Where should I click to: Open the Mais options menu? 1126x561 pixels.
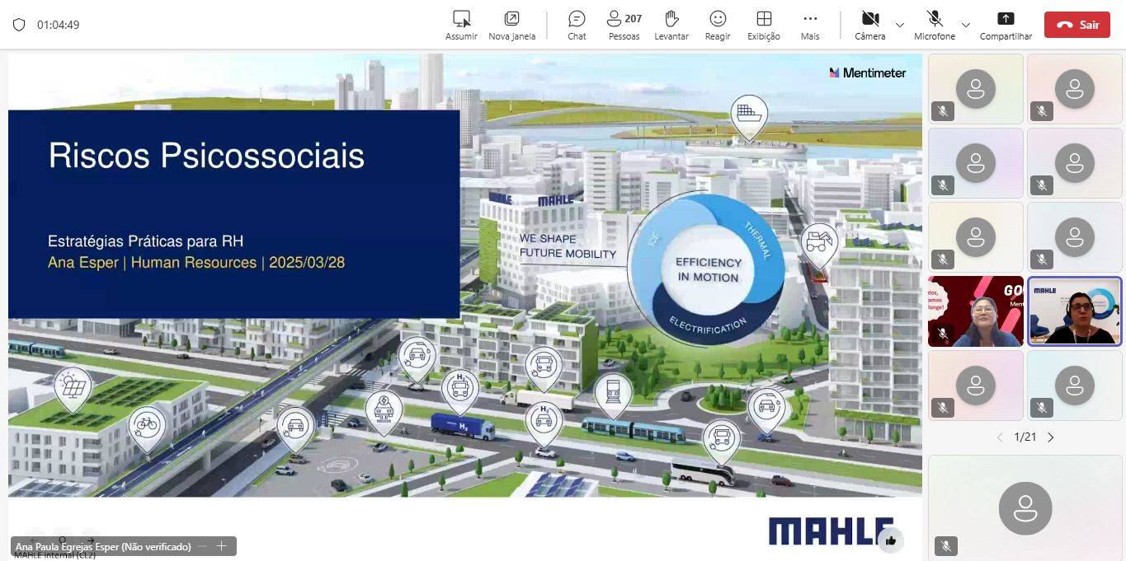click(810, 24)
